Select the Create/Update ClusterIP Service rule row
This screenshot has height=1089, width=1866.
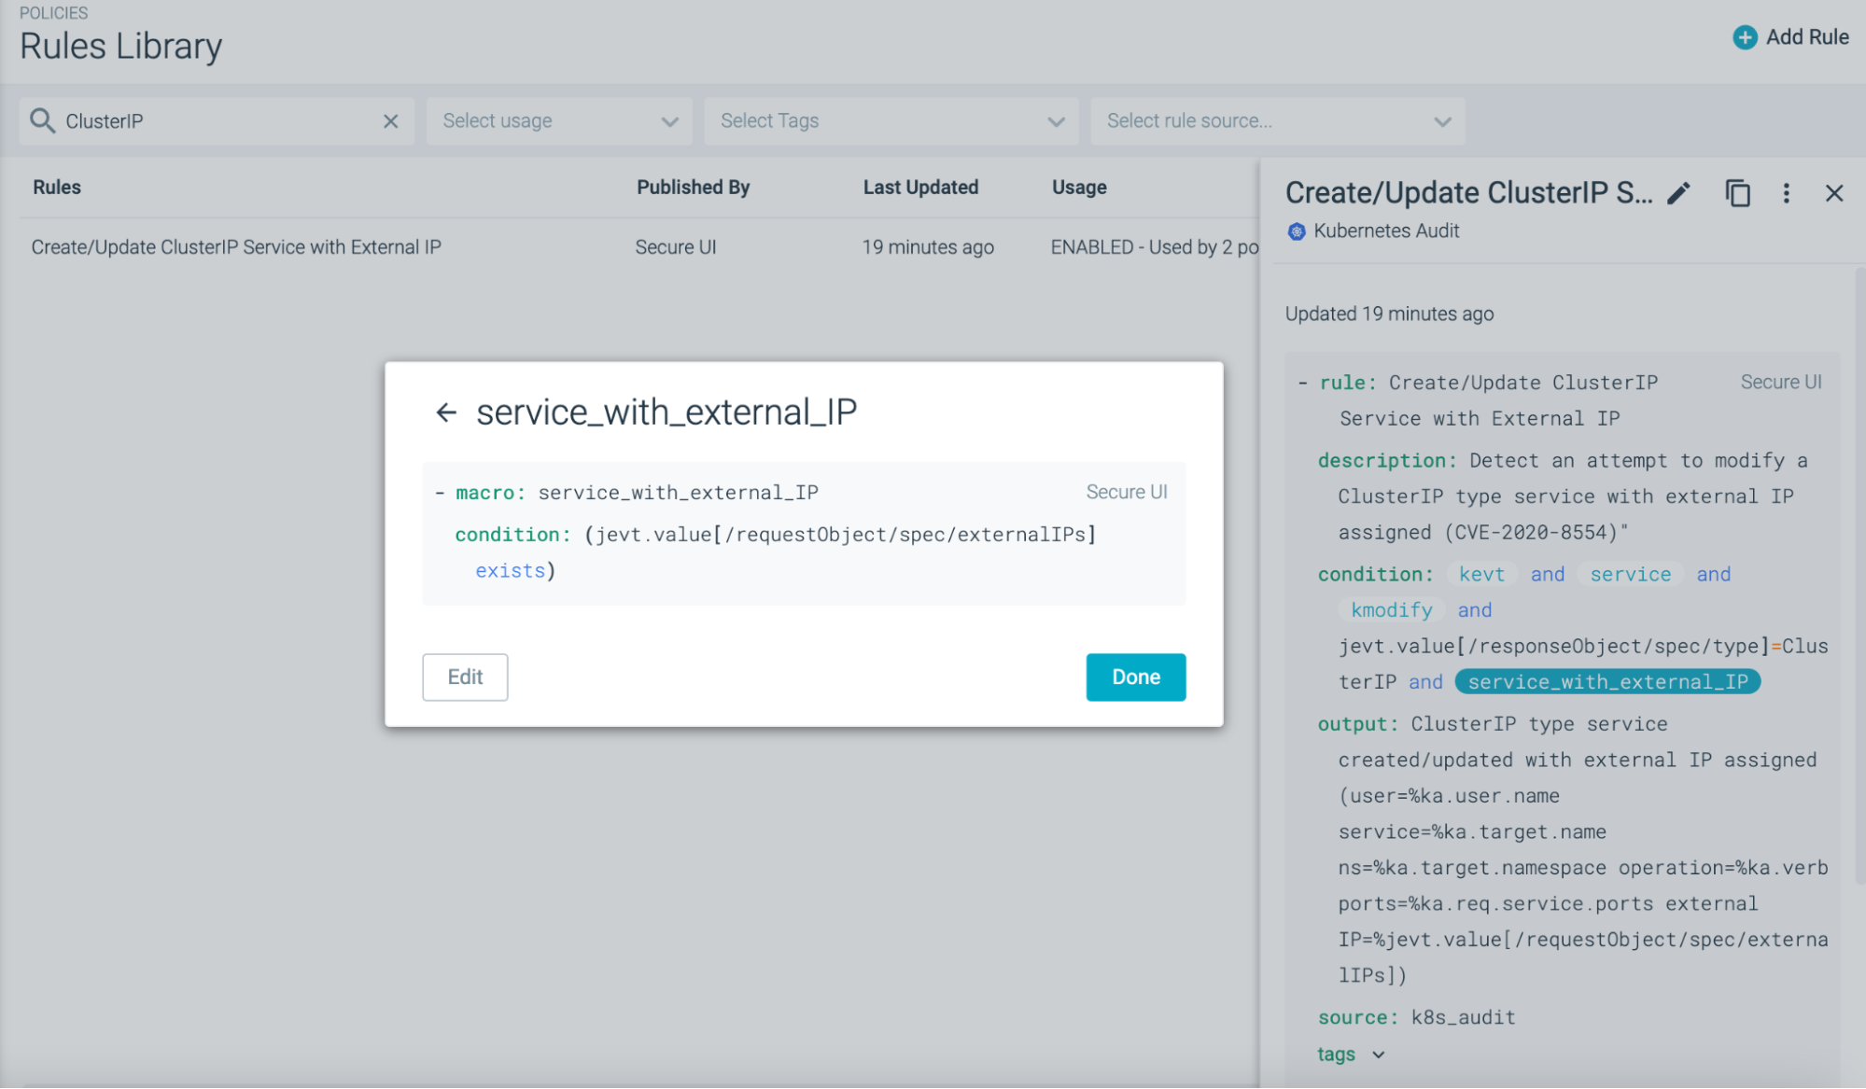[638, 247]
